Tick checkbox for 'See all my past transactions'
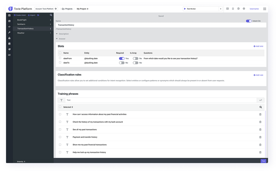 point(60,129)
